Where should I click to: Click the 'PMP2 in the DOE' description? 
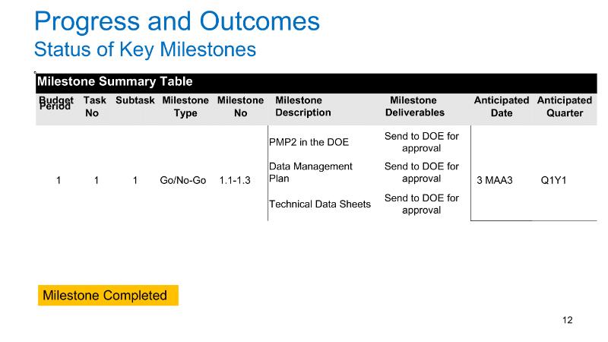309,142
